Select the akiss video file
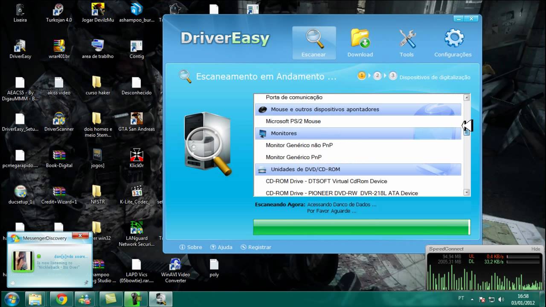 [59, 86]
